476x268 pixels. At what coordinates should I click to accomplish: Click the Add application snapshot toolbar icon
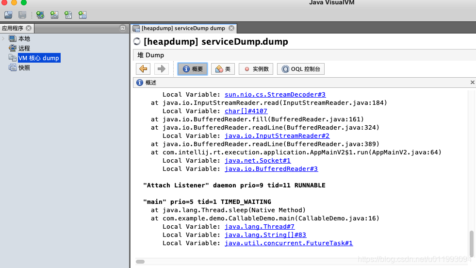[x=82, y=15]
